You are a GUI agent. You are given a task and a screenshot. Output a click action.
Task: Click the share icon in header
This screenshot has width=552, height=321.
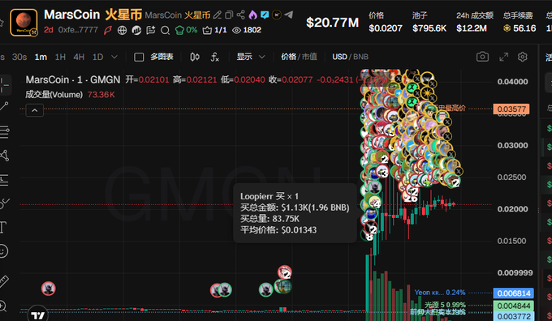tap(241, 15)
